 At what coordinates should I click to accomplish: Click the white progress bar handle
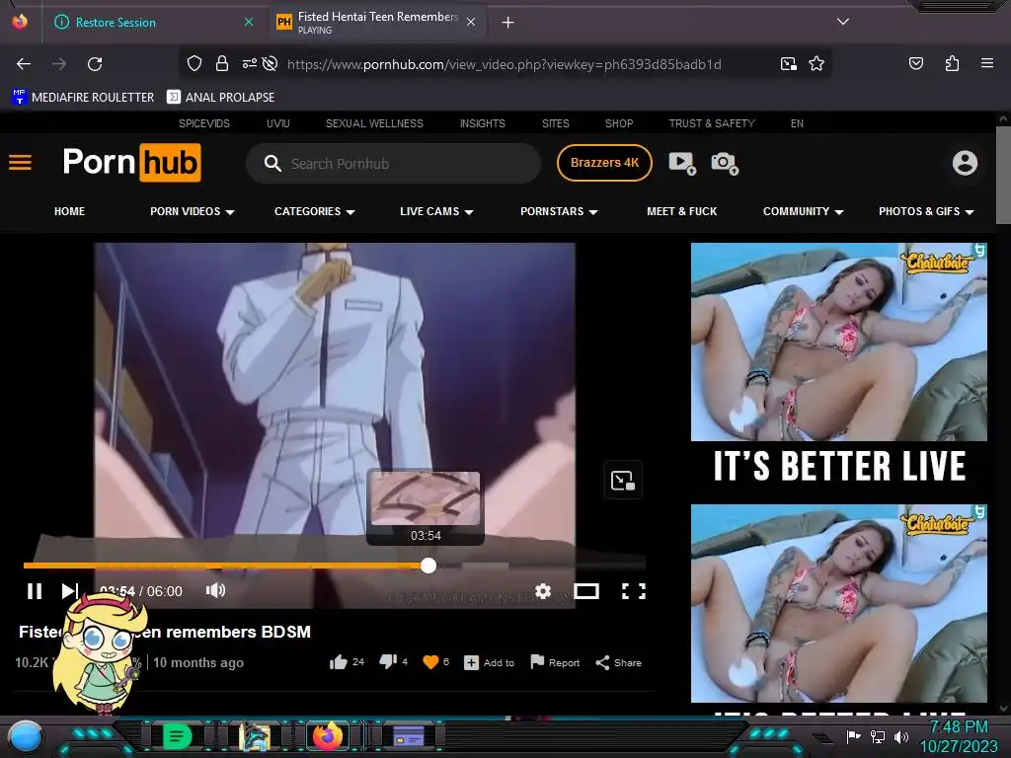428,566
